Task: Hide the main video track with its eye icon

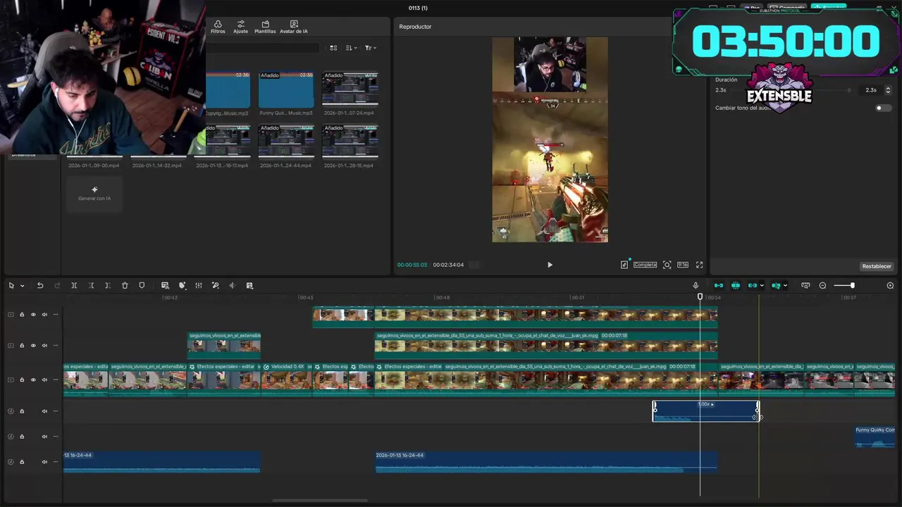Action: pos(33,380)
